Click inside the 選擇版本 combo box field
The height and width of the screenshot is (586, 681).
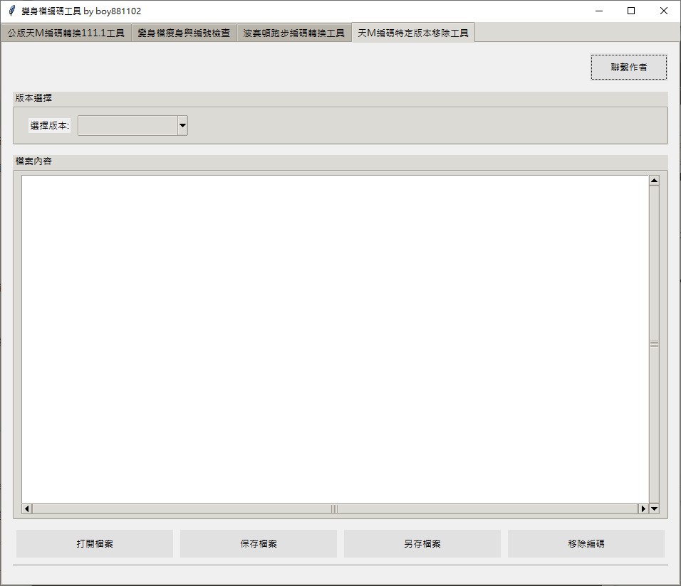pyautogui.click(x=128, y=126)
